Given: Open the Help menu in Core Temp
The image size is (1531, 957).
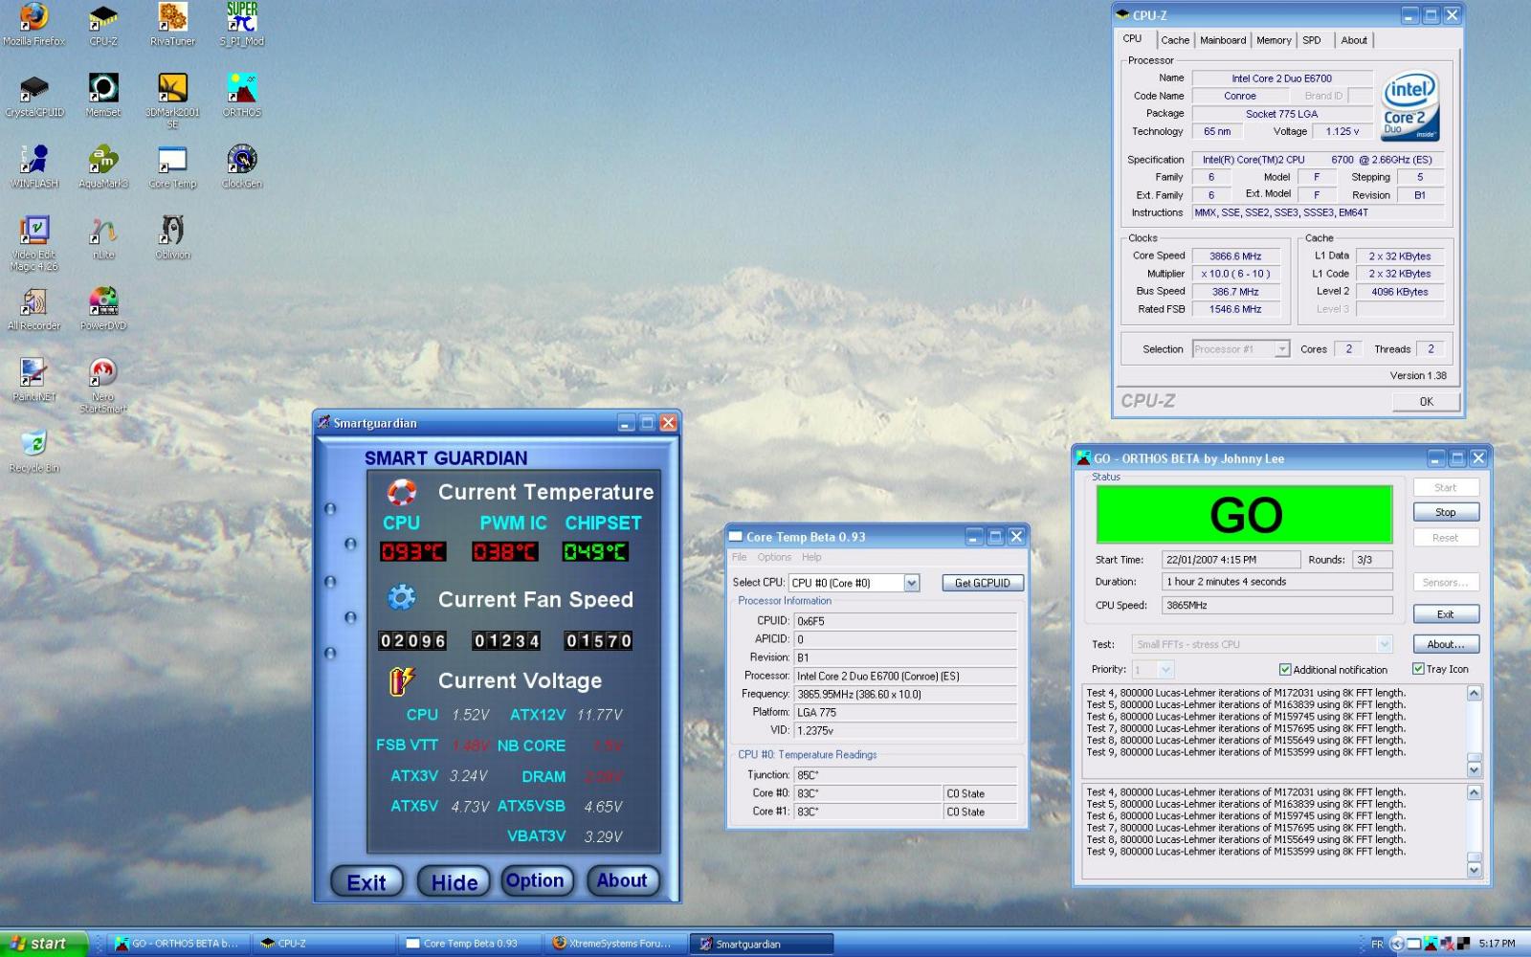Looking at the screenshot, I should pyautogui.click(x=811, y=557).
